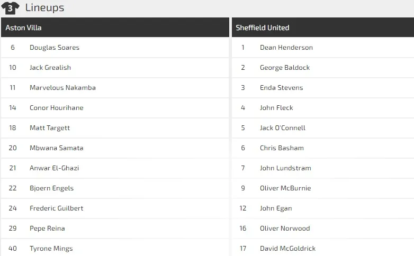This screenshot has width=414, height=256.
Task: Click on Jack Grealish's name
Action: click(x=50, y=68)
